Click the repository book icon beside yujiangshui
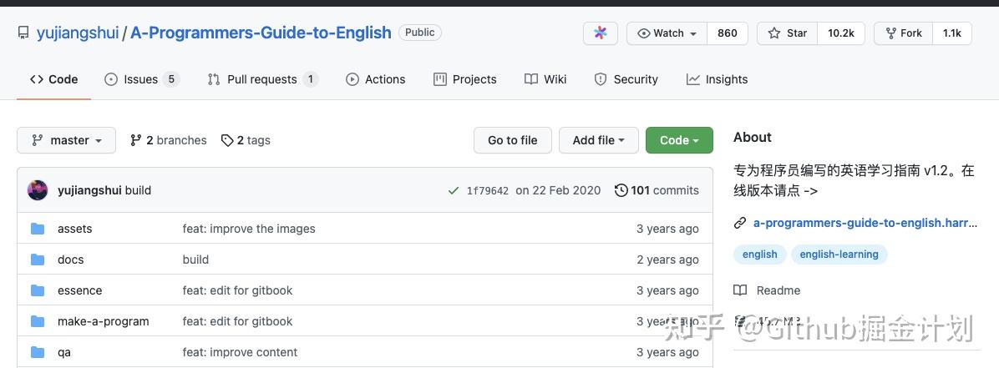 (x=23, y=33)
